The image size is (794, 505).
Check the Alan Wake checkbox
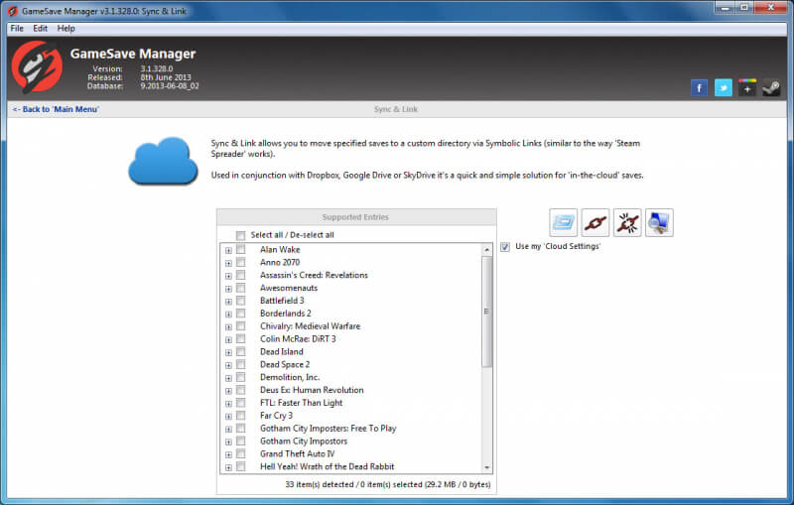241,249
